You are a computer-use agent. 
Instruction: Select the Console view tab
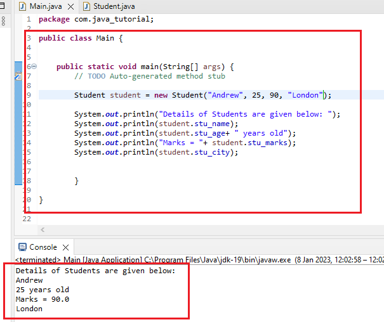click(x=43, y=247)
